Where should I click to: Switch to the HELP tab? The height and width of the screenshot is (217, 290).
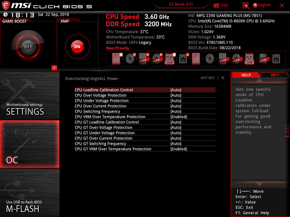pos(246,75)
